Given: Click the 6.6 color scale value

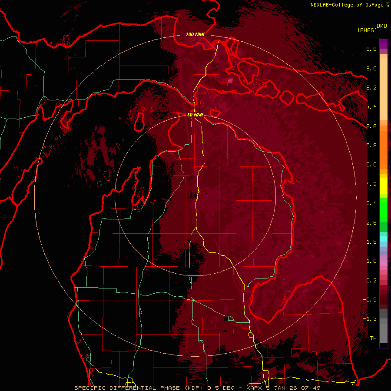Looking at the screenshot, I should (371, 126).
